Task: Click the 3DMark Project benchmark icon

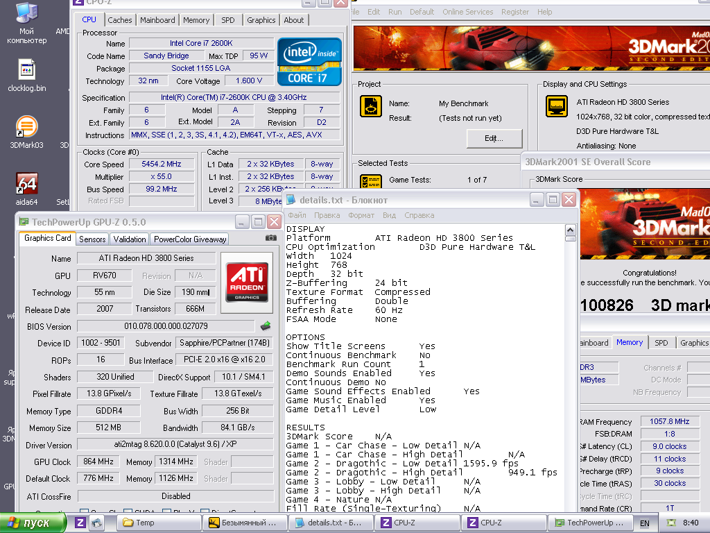Action: (x=370, y=106)
